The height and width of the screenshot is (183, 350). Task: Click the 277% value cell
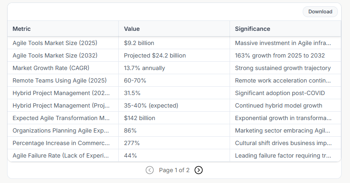click(x=132, y=143)
